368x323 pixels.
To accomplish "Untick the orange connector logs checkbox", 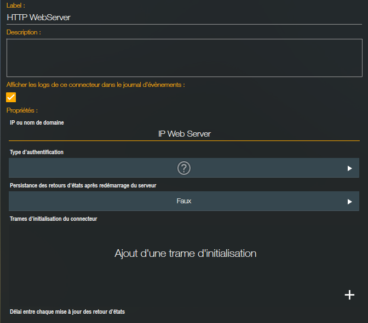I will 11,97.
